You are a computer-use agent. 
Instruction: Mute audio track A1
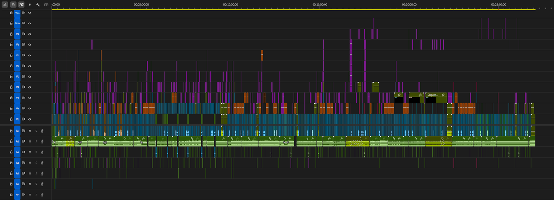pos(30,131)
